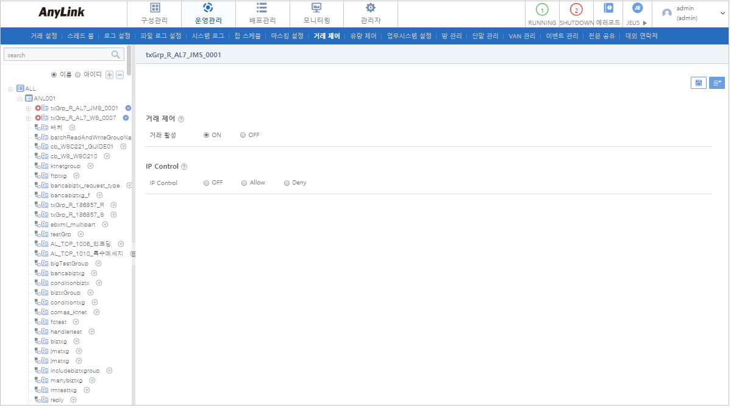
Task: Click the save disk icon button
Action: 698,83
